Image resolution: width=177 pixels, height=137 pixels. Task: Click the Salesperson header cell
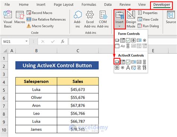point(36,81)
